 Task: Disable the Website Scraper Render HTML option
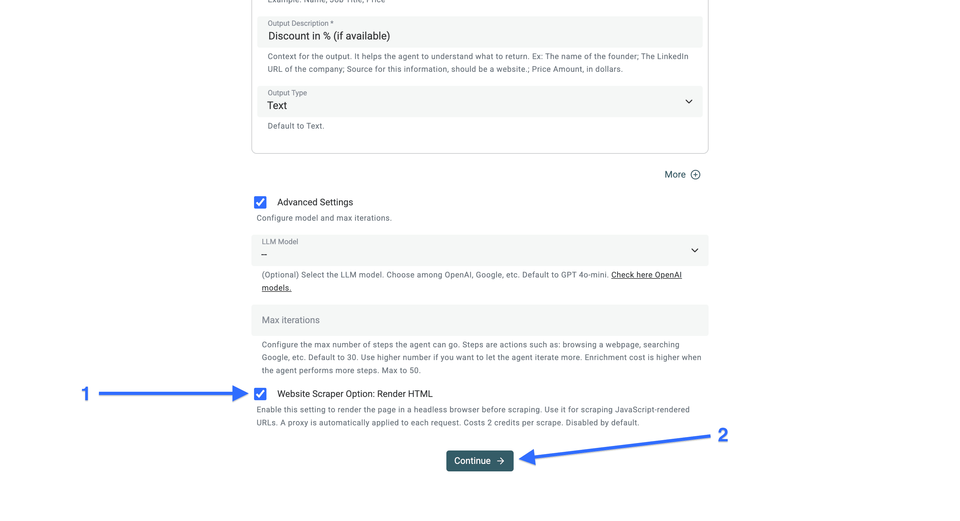pyautogui.click(x=261, y=394)
